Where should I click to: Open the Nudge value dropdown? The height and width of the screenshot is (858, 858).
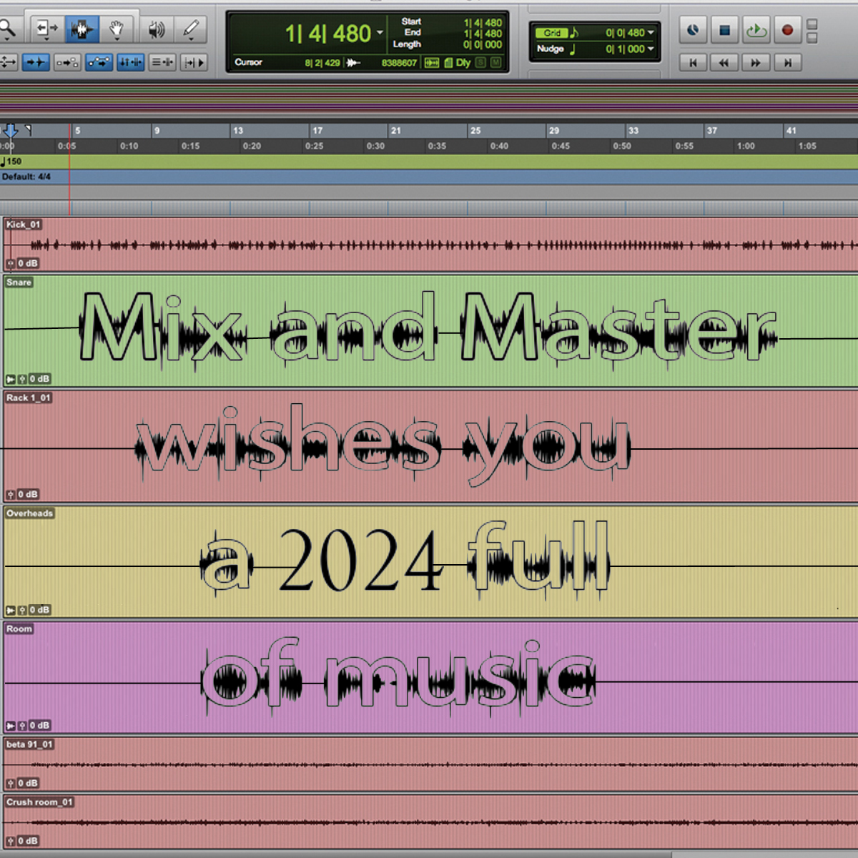pyautogui.click(x=651, y=49)
